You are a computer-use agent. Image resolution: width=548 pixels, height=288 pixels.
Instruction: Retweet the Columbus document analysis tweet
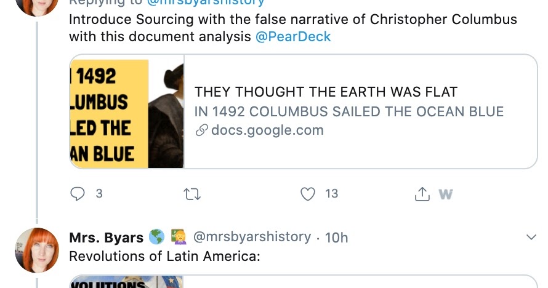pyautogui.click(x=192, y=194)
